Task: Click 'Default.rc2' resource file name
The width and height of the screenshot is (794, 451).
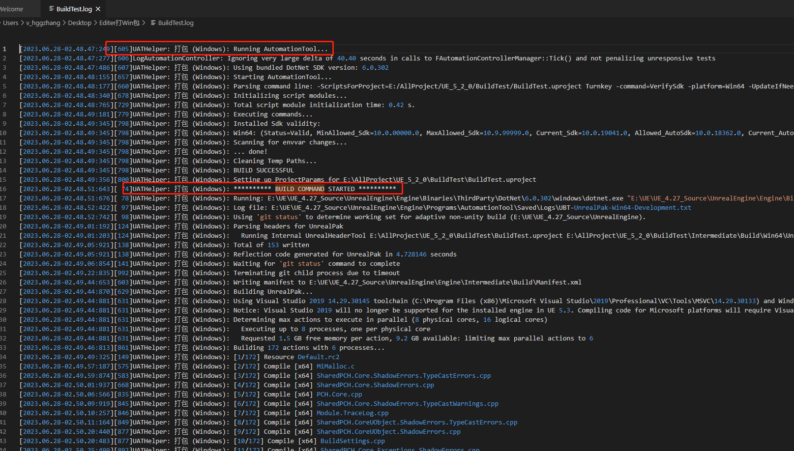Action: tap(319, 357)
